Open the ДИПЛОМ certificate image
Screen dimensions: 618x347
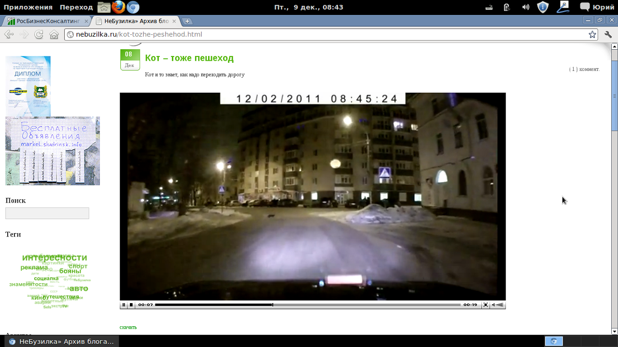[28, 86]
